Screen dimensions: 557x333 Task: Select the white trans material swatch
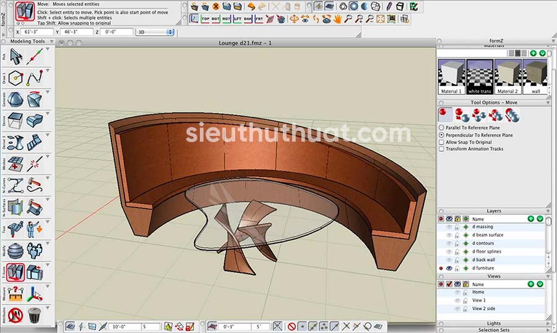tap(480, 77)
